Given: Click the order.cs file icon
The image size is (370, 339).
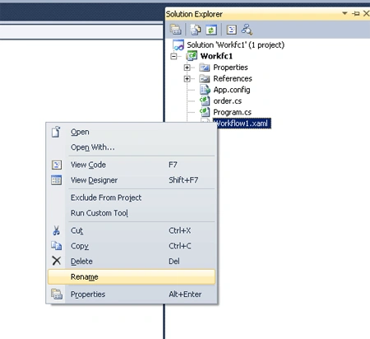Looking at the screenshot, I should (205, 101).
